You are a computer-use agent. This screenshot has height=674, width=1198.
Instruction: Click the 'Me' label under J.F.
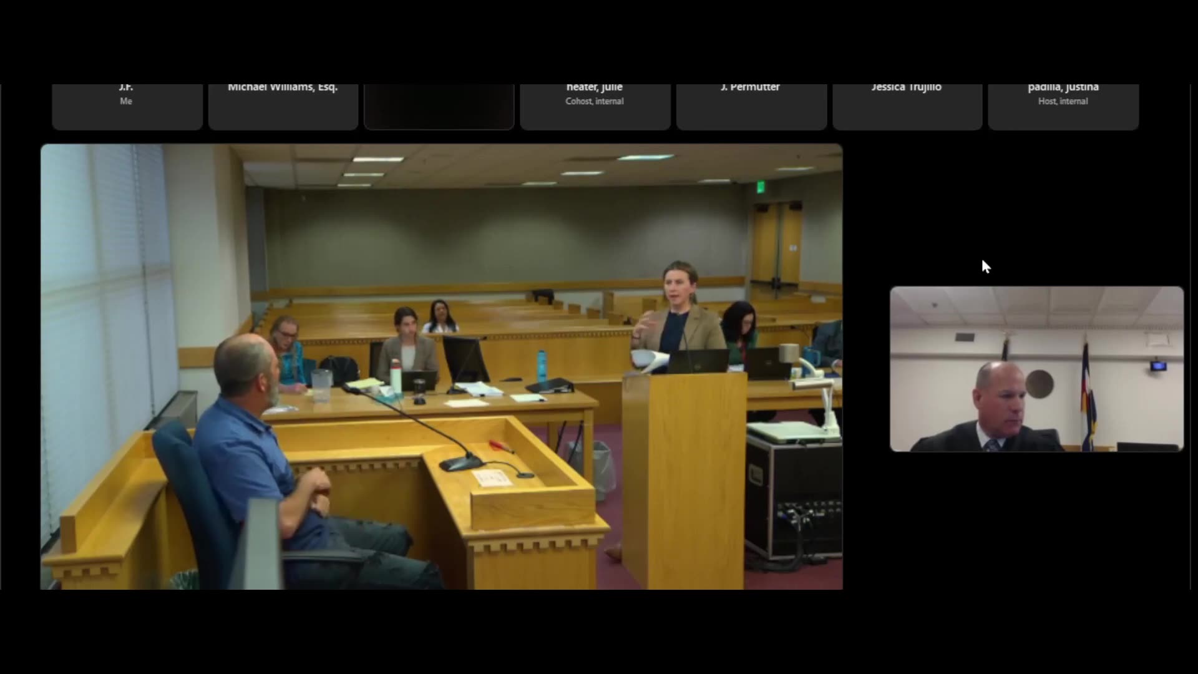coord(126,101)
